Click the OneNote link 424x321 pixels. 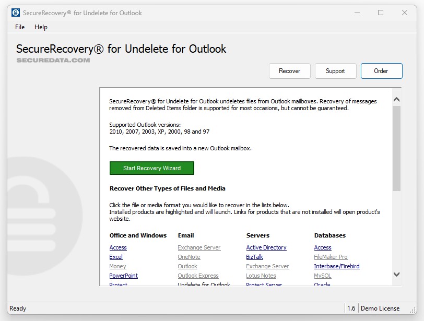tap(189, 257)
